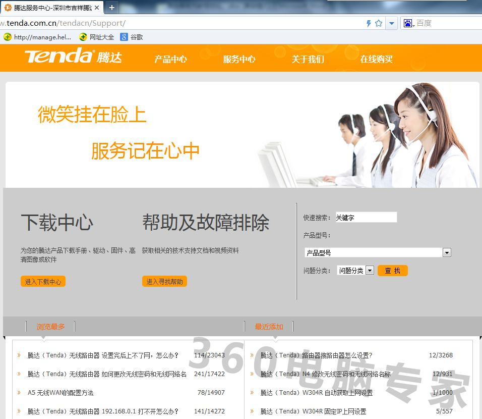The width and height of the screenshot is (482, 419).
Task: Bookmark page with the star icon
Action: [379, 23]
